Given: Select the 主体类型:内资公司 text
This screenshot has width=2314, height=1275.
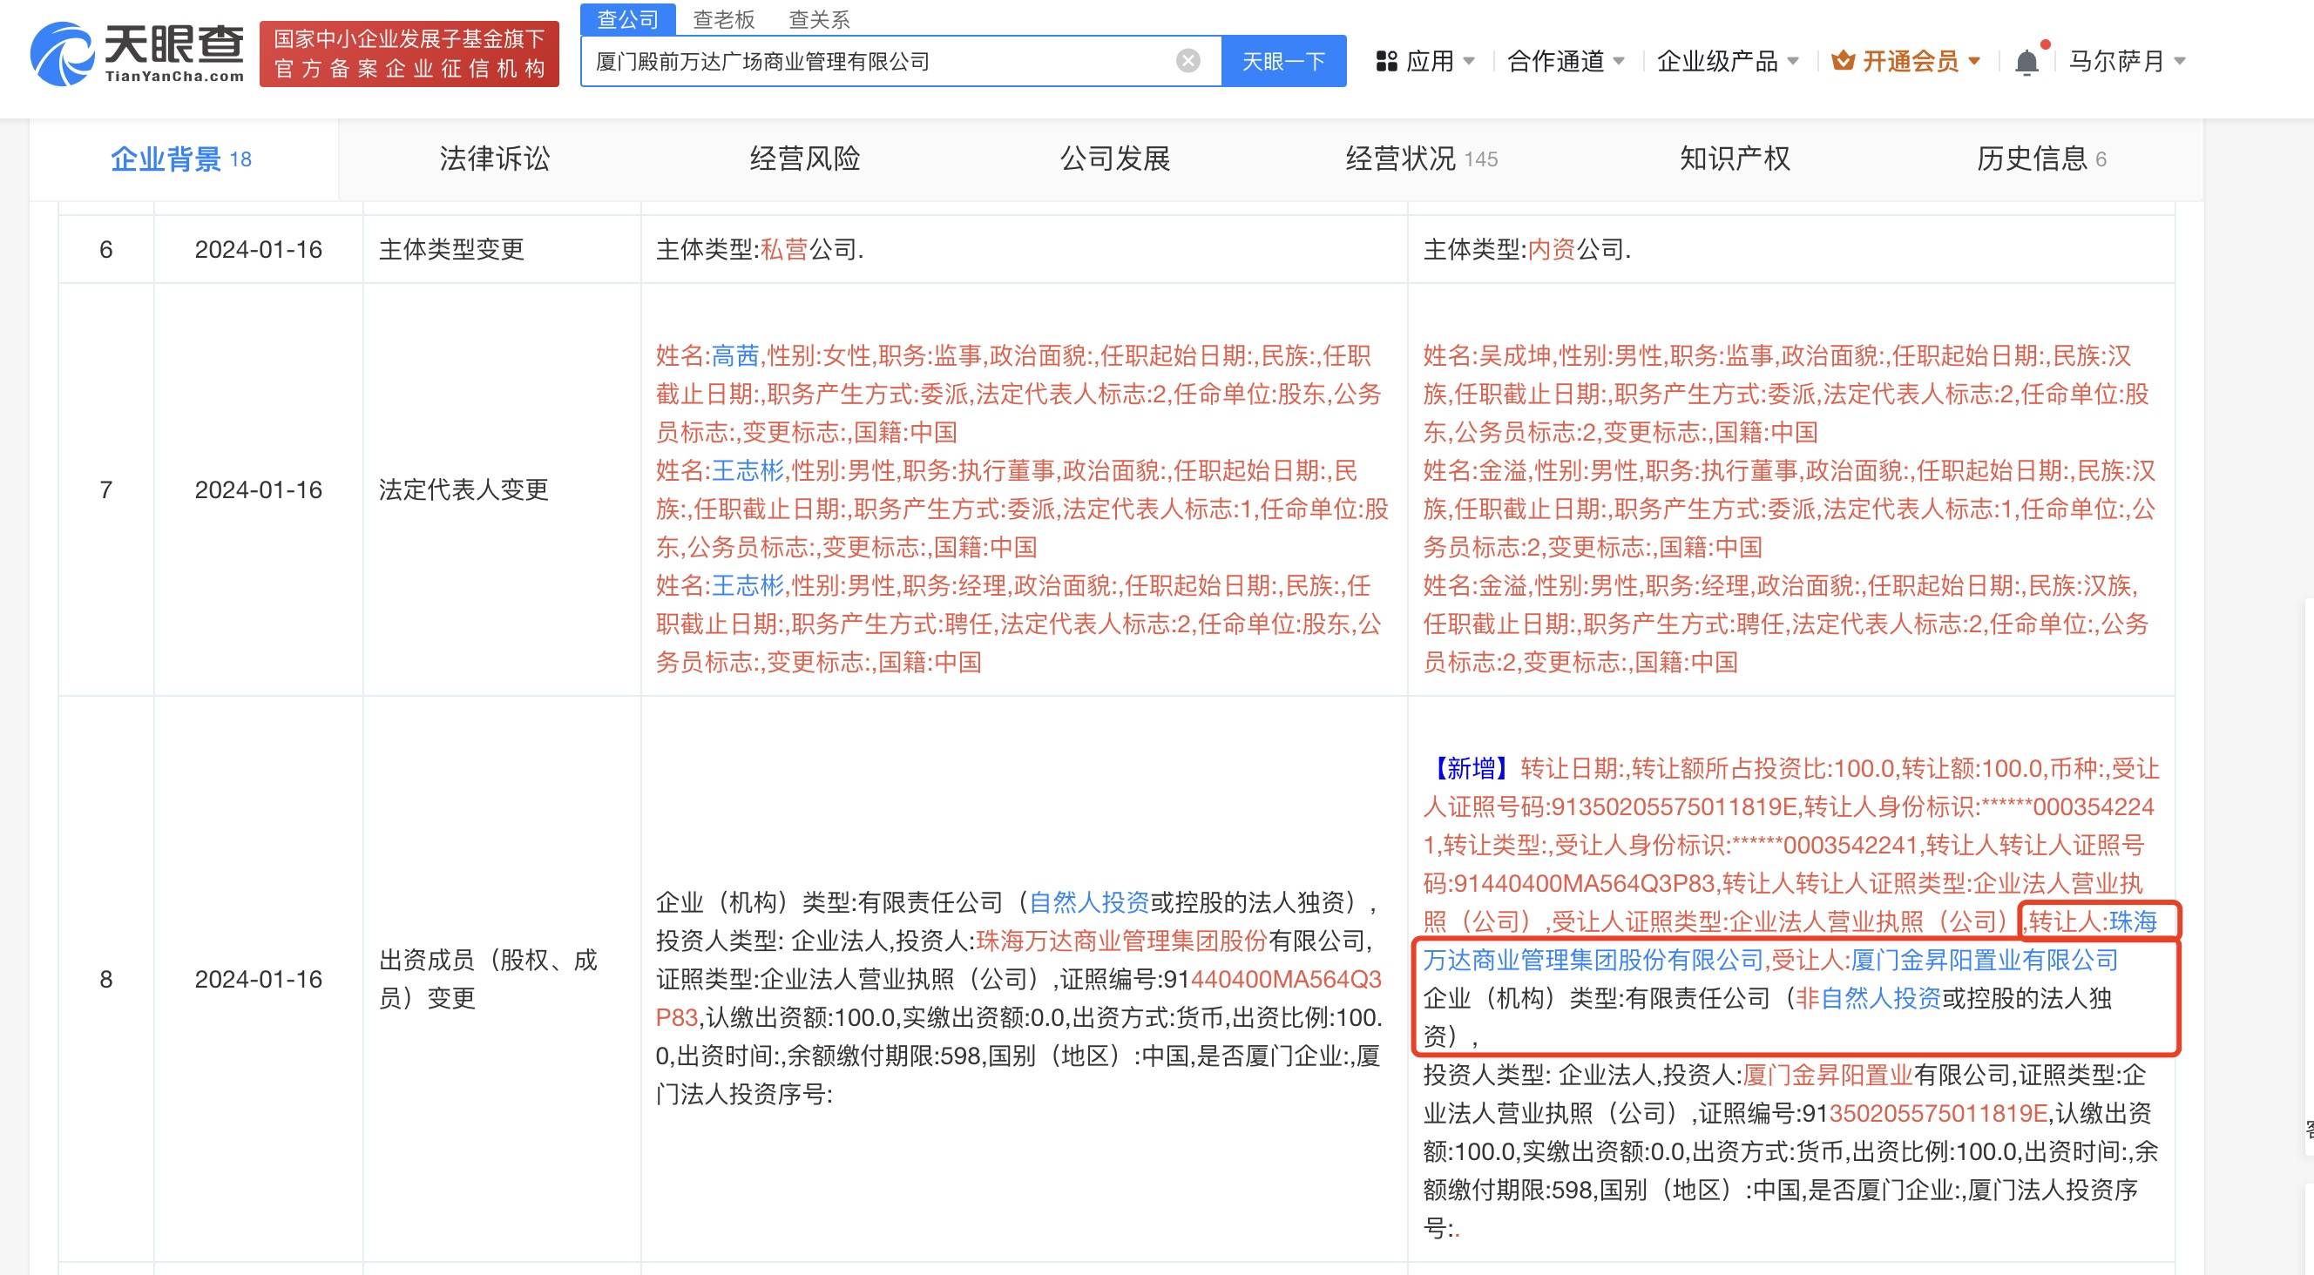Looking at the screenshot, I should pyautogui.click(x=1527, y=250).
